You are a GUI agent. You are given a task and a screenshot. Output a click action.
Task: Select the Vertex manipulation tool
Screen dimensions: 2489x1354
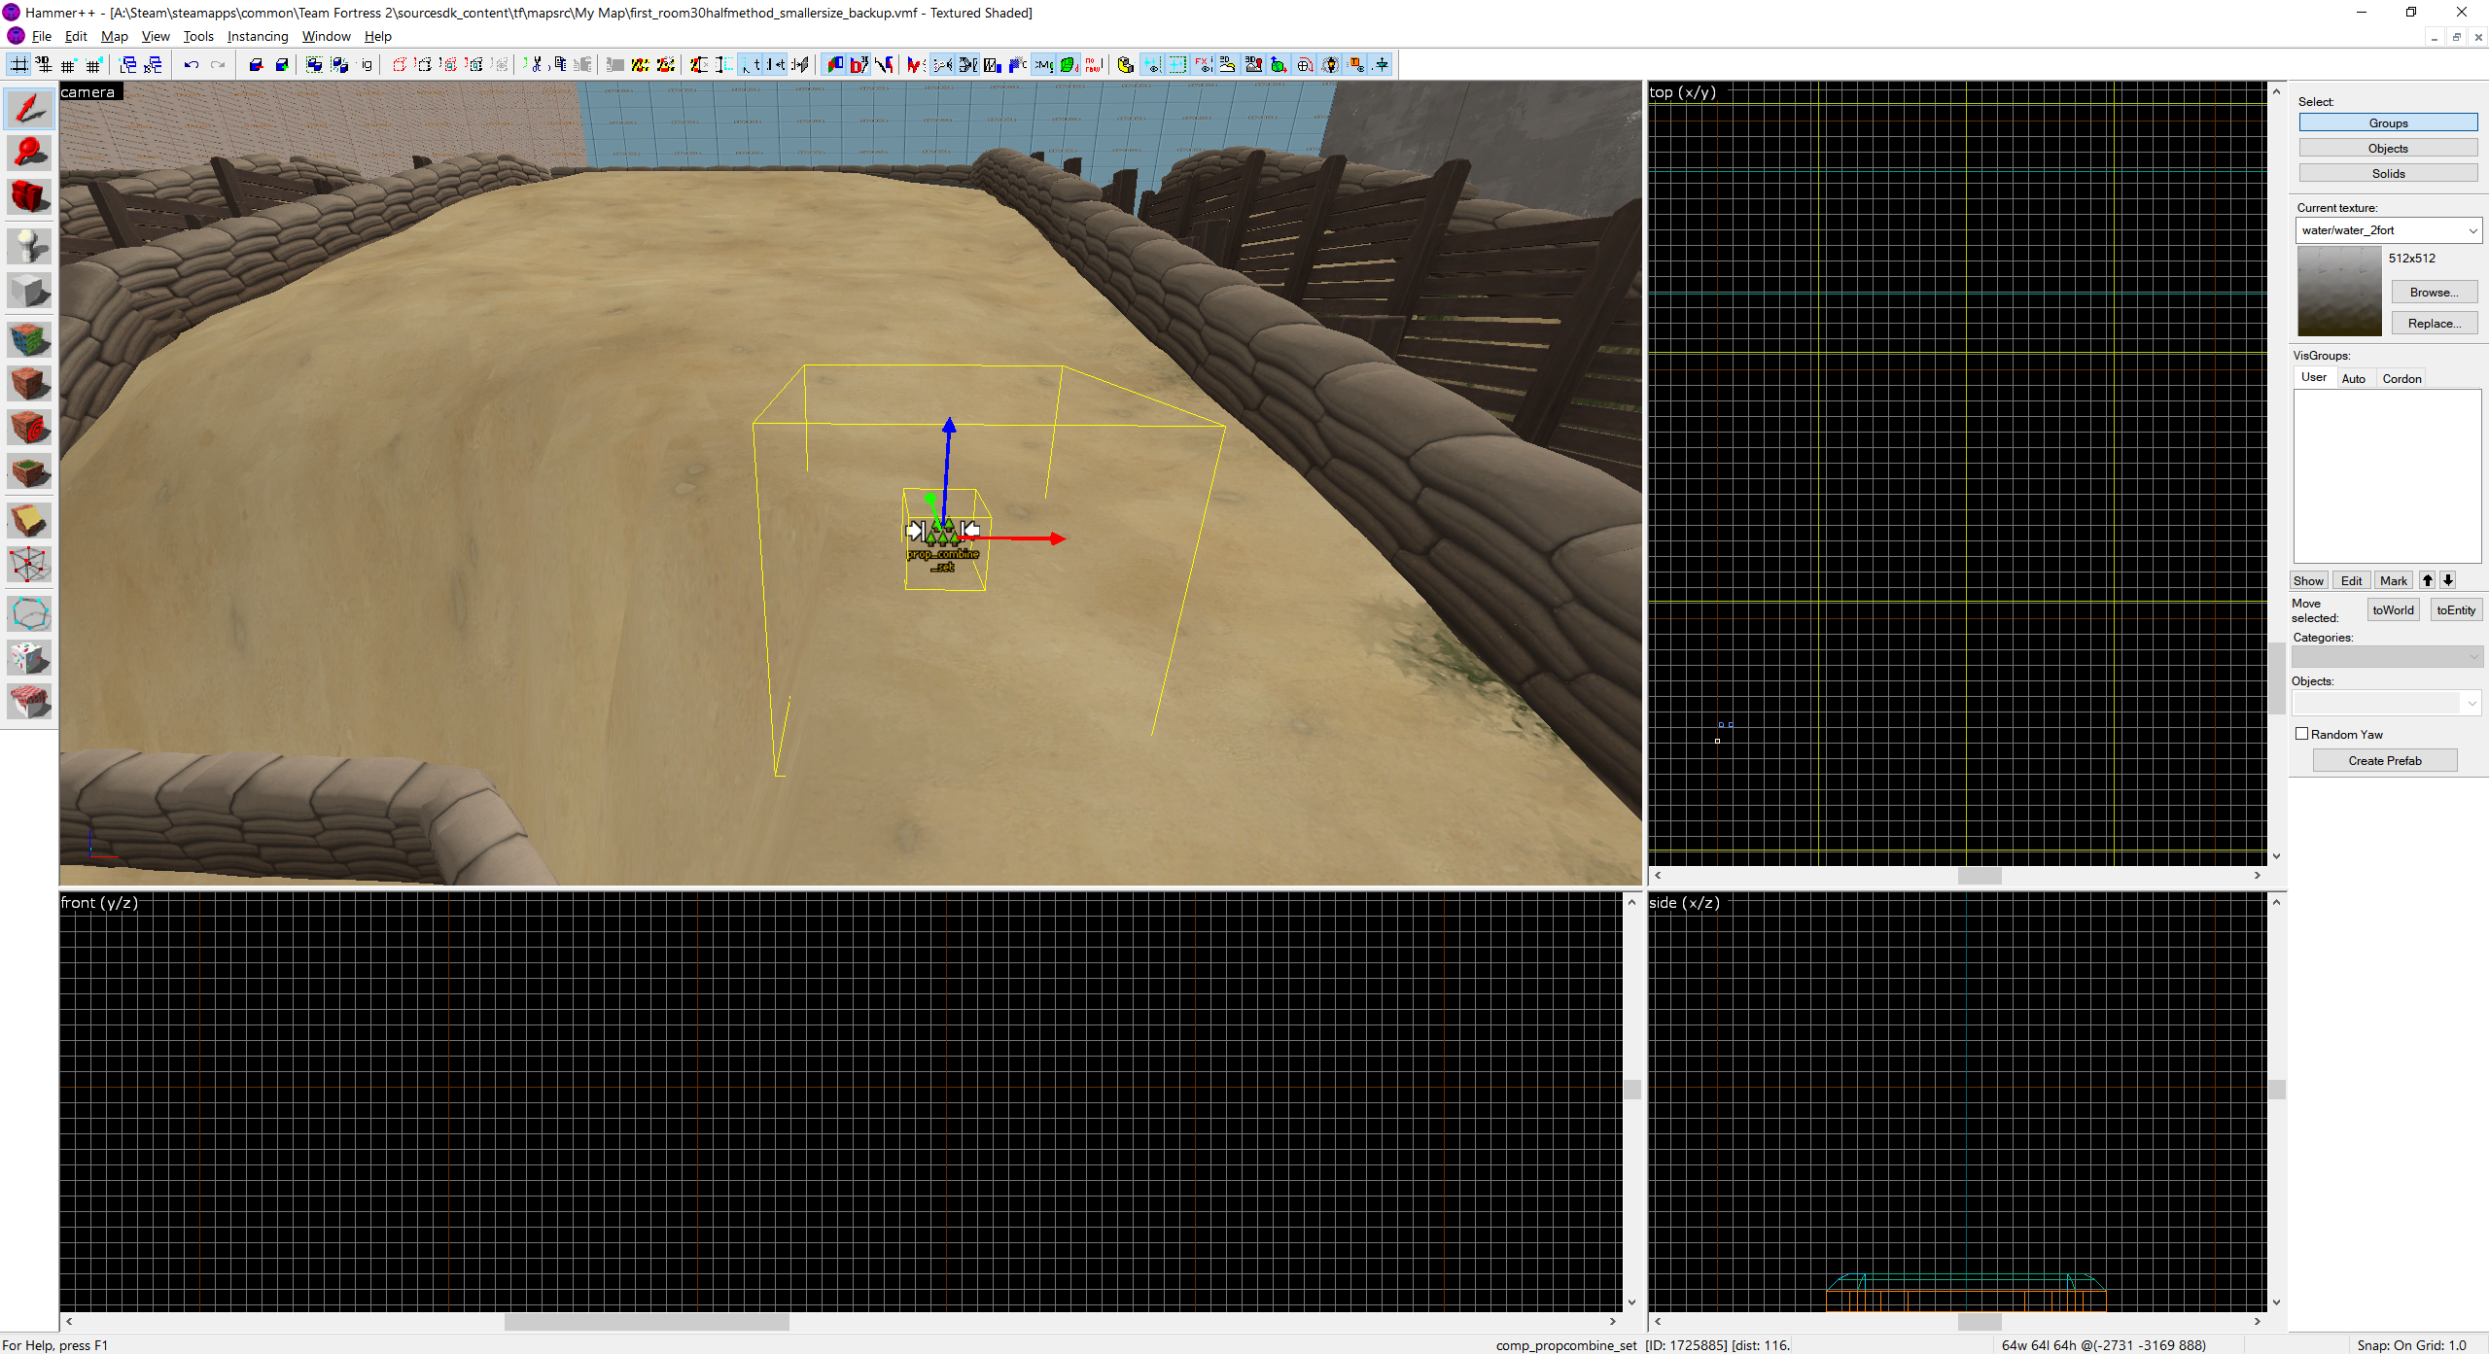[29, 564]
